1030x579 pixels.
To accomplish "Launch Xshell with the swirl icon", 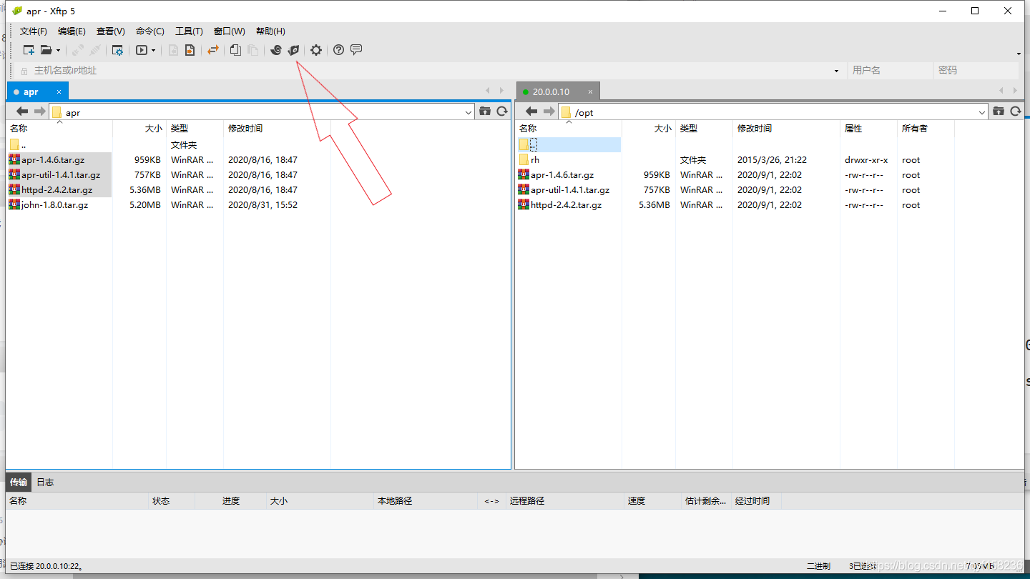I will click(275, 50).
